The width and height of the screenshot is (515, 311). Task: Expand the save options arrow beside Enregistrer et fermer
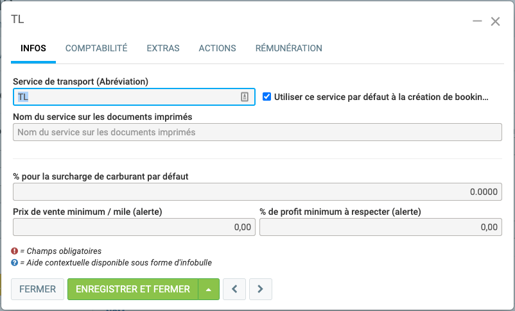point(209,289)
